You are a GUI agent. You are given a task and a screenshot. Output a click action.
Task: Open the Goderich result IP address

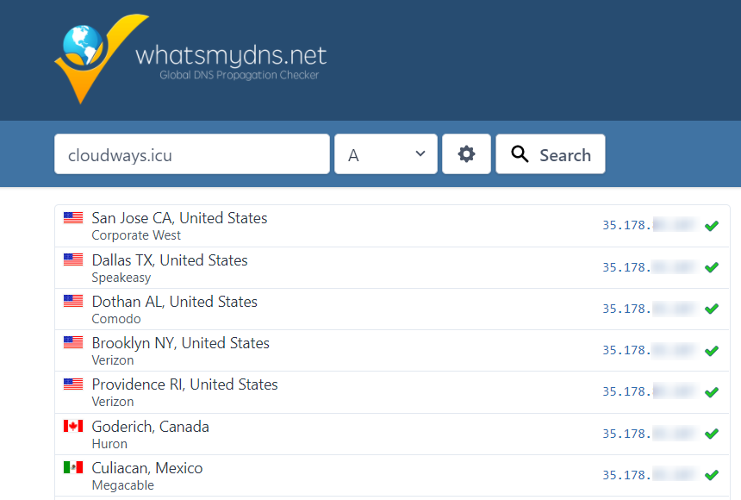click(651, 434)
